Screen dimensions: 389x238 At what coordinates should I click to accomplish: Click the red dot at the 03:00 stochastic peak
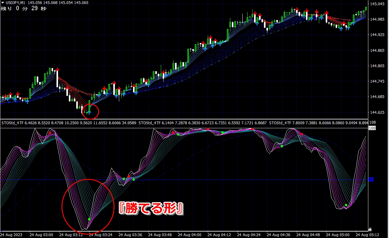(x=50, y=133)
